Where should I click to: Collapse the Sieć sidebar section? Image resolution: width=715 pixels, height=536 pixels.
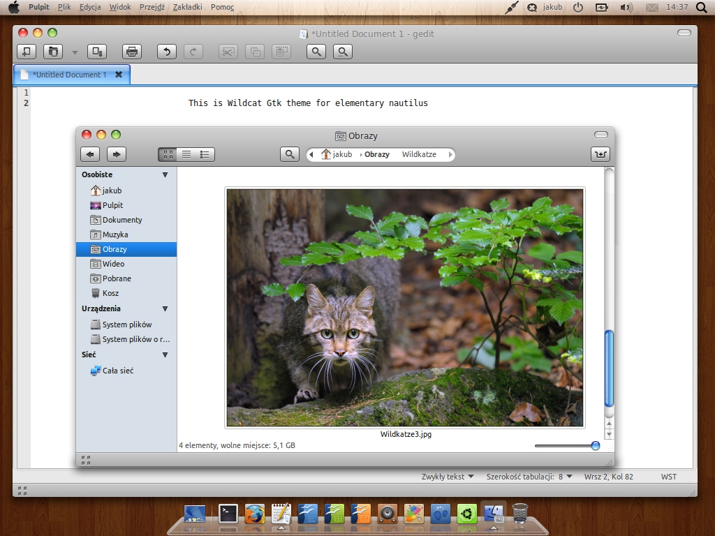pos(165,355)
